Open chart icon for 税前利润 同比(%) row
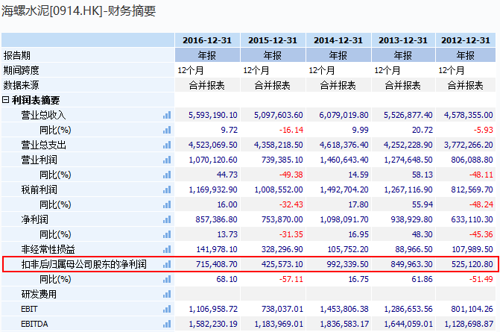This screenshot has height=332, width=500. [167, 204]
